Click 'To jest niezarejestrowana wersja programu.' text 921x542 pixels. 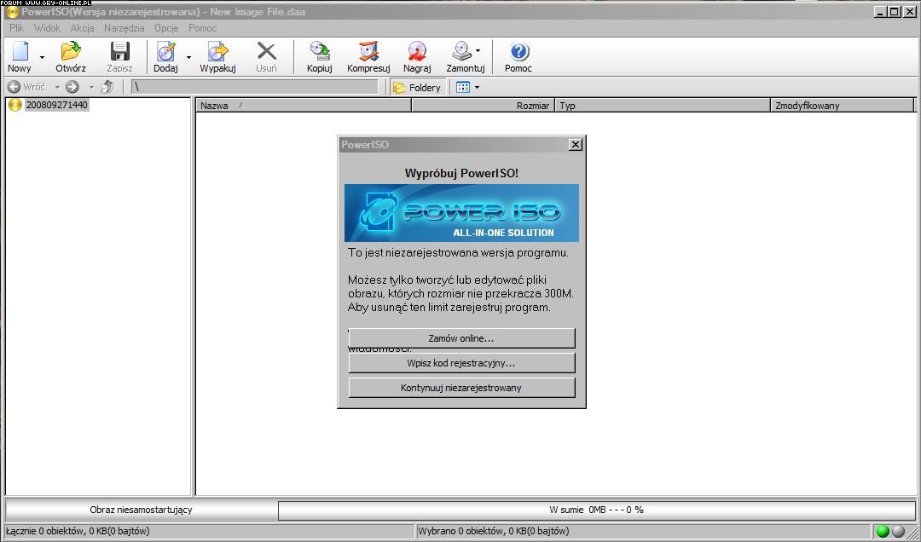458,253
